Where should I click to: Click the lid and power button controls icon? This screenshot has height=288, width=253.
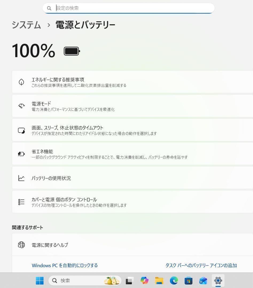[21, 202]
